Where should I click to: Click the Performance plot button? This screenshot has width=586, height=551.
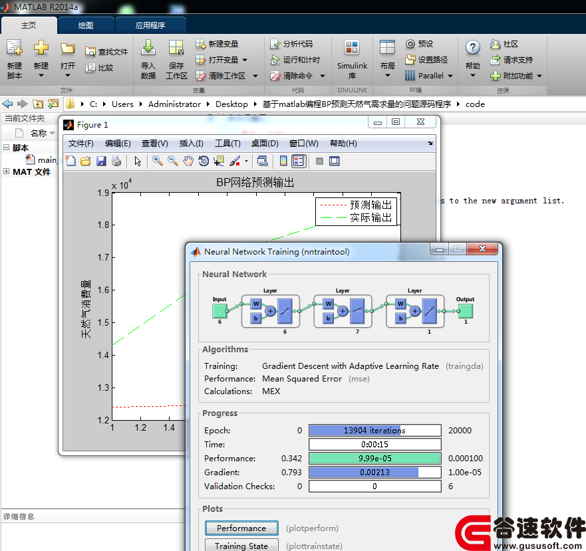(241, 528)
